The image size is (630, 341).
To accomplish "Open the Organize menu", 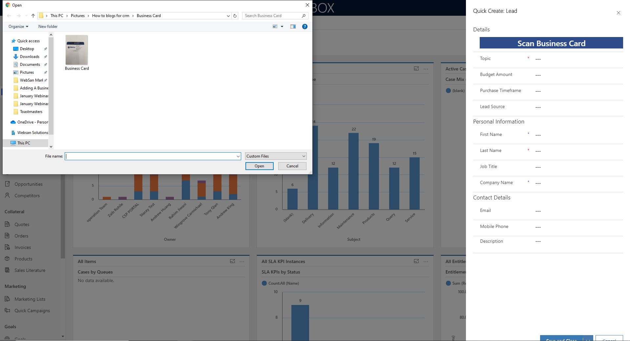I will (18, 27).
